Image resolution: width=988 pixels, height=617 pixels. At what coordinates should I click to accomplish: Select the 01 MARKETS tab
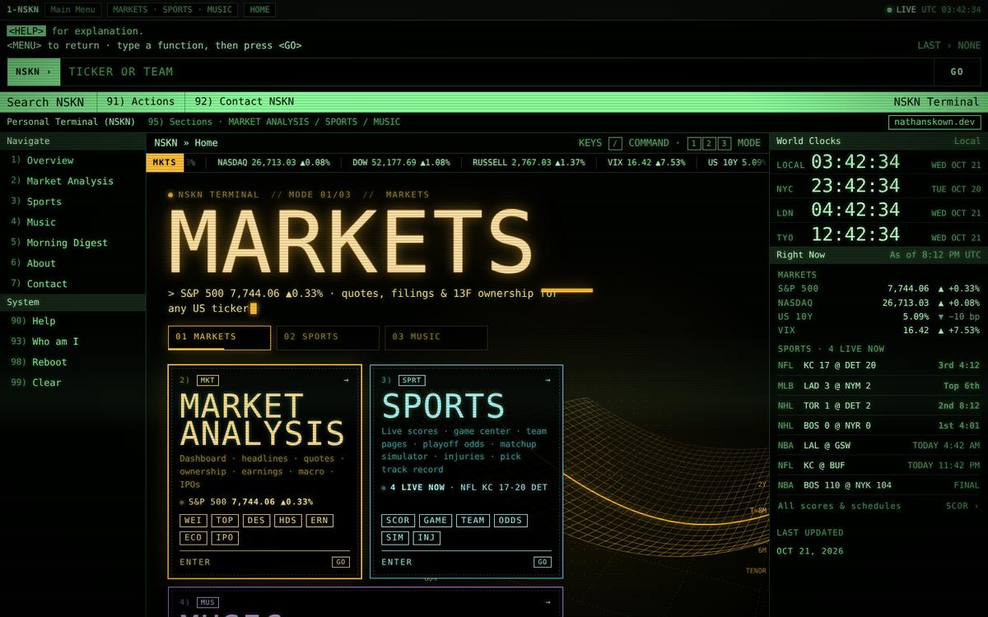click(219, 337)
